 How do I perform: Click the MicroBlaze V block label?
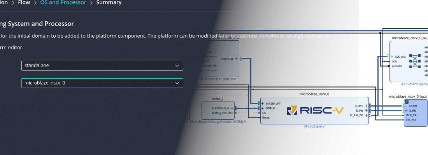(314, 126)
